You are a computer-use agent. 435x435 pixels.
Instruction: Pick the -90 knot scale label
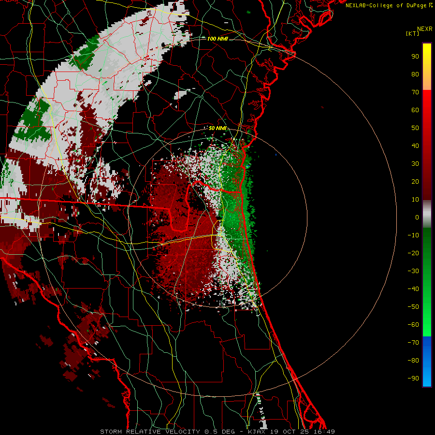click(413, 378)
